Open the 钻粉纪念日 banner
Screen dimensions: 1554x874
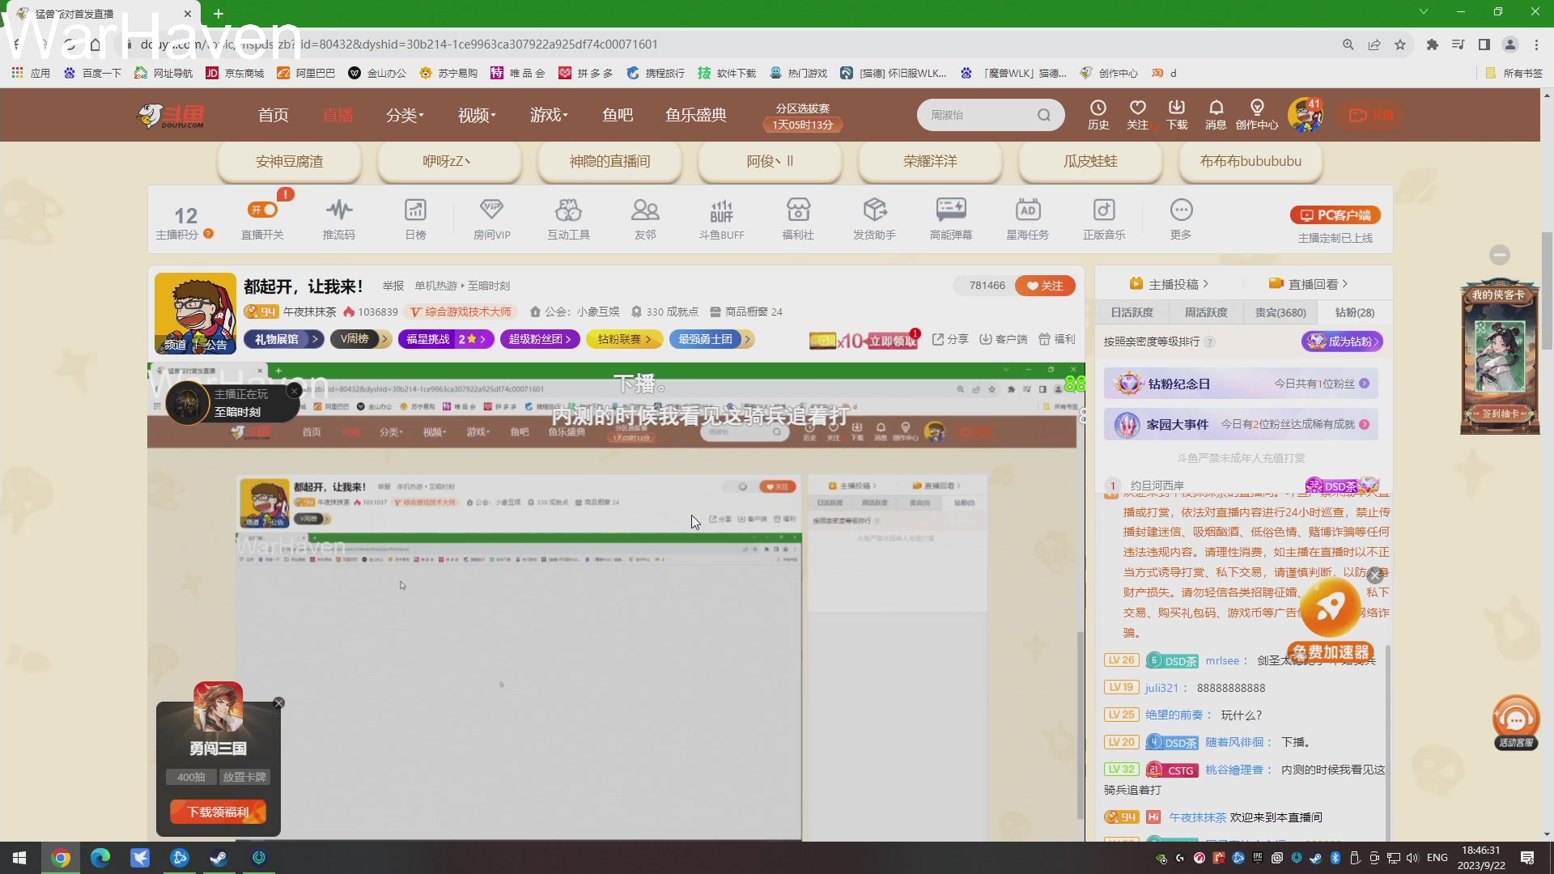pyautogui.click(x=1241, y=384)
